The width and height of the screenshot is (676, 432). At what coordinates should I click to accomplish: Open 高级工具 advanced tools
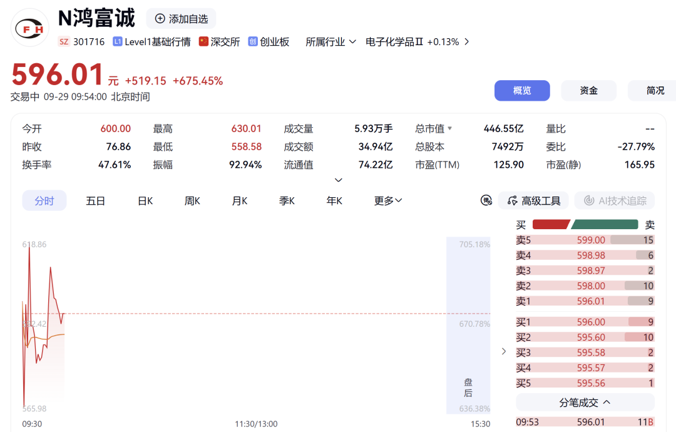(x=534, y=200)
